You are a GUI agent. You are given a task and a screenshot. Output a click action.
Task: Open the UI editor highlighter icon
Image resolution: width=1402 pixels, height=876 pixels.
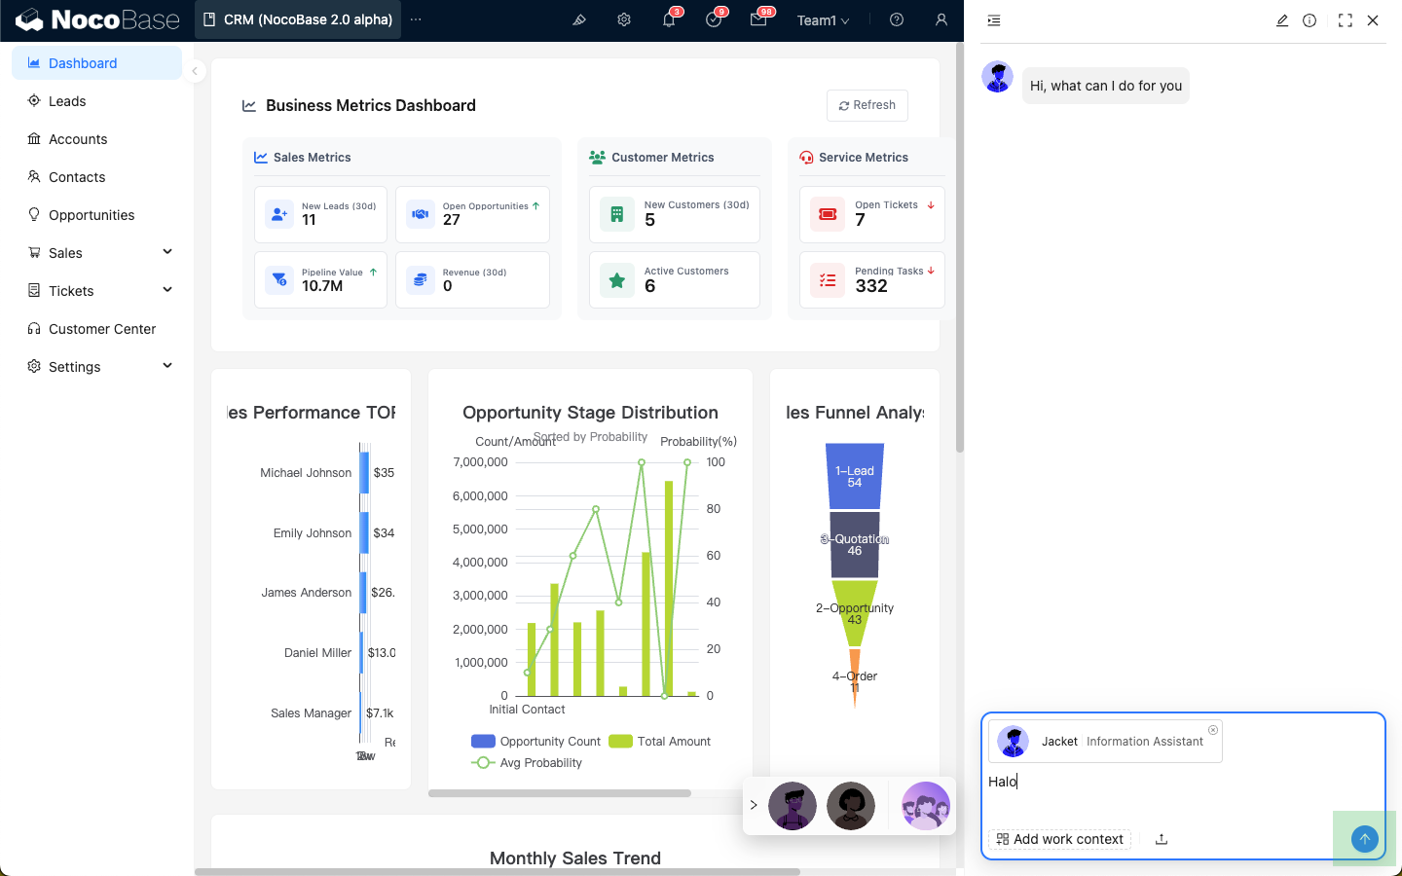[579, 19]
